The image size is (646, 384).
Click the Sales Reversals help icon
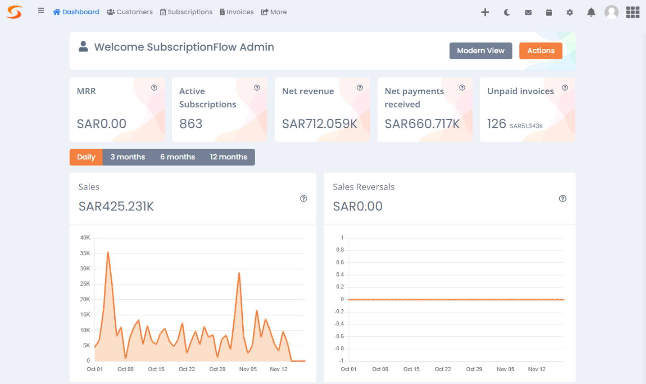coord(563,199)
